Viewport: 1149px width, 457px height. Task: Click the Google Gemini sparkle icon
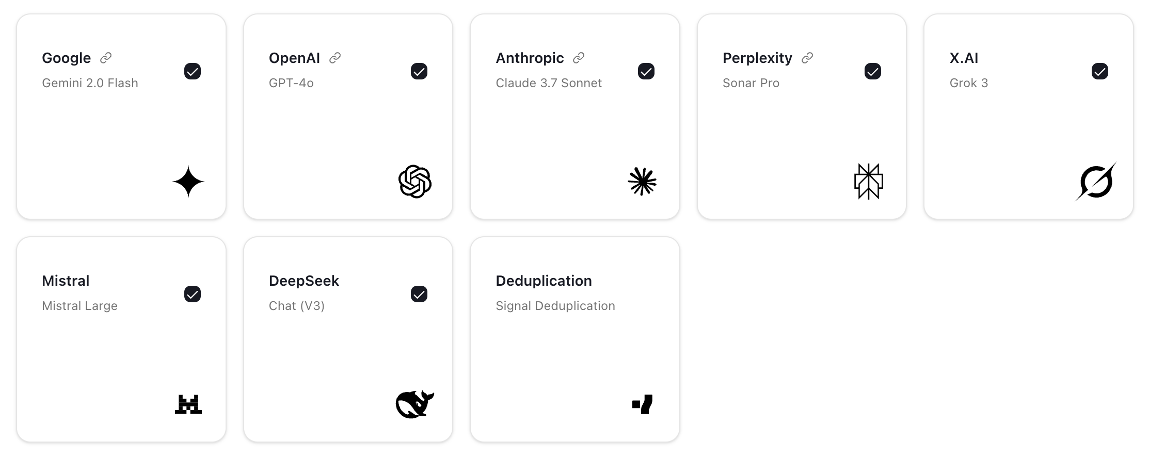click(x=188, y=182)
